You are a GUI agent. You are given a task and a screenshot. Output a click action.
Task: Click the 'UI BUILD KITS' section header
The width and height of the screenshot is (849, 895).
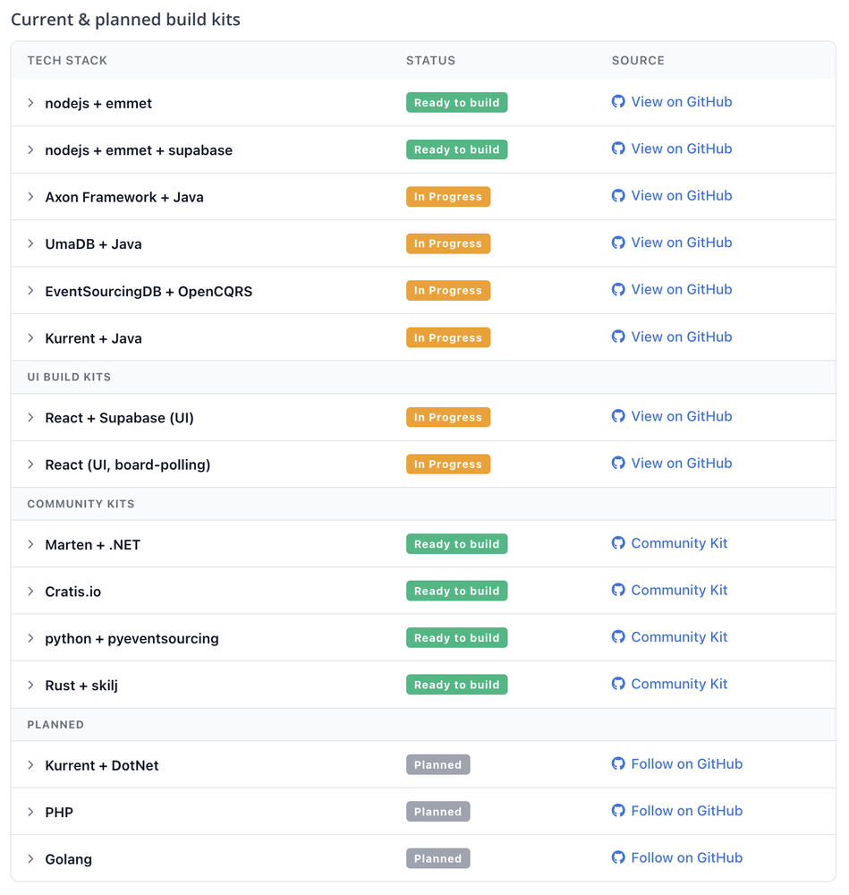point(69,377)
